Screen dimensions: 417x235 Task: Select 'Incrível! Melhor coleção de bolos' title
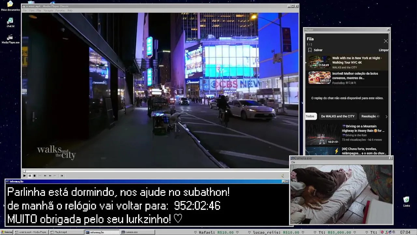click(x=355, y=76)
